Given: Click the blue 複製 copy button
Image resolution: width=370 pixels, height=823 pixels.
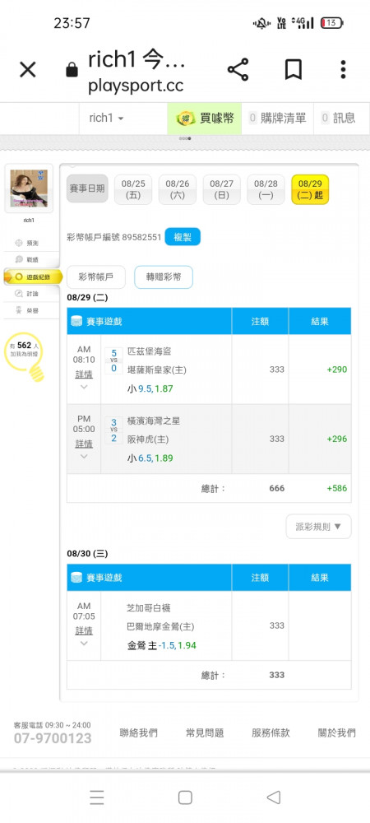Looking at the screenshot, I should (x=183, y=237).
